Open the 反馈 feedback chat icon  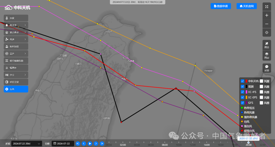pyautogui.click(x=267, y=68)
